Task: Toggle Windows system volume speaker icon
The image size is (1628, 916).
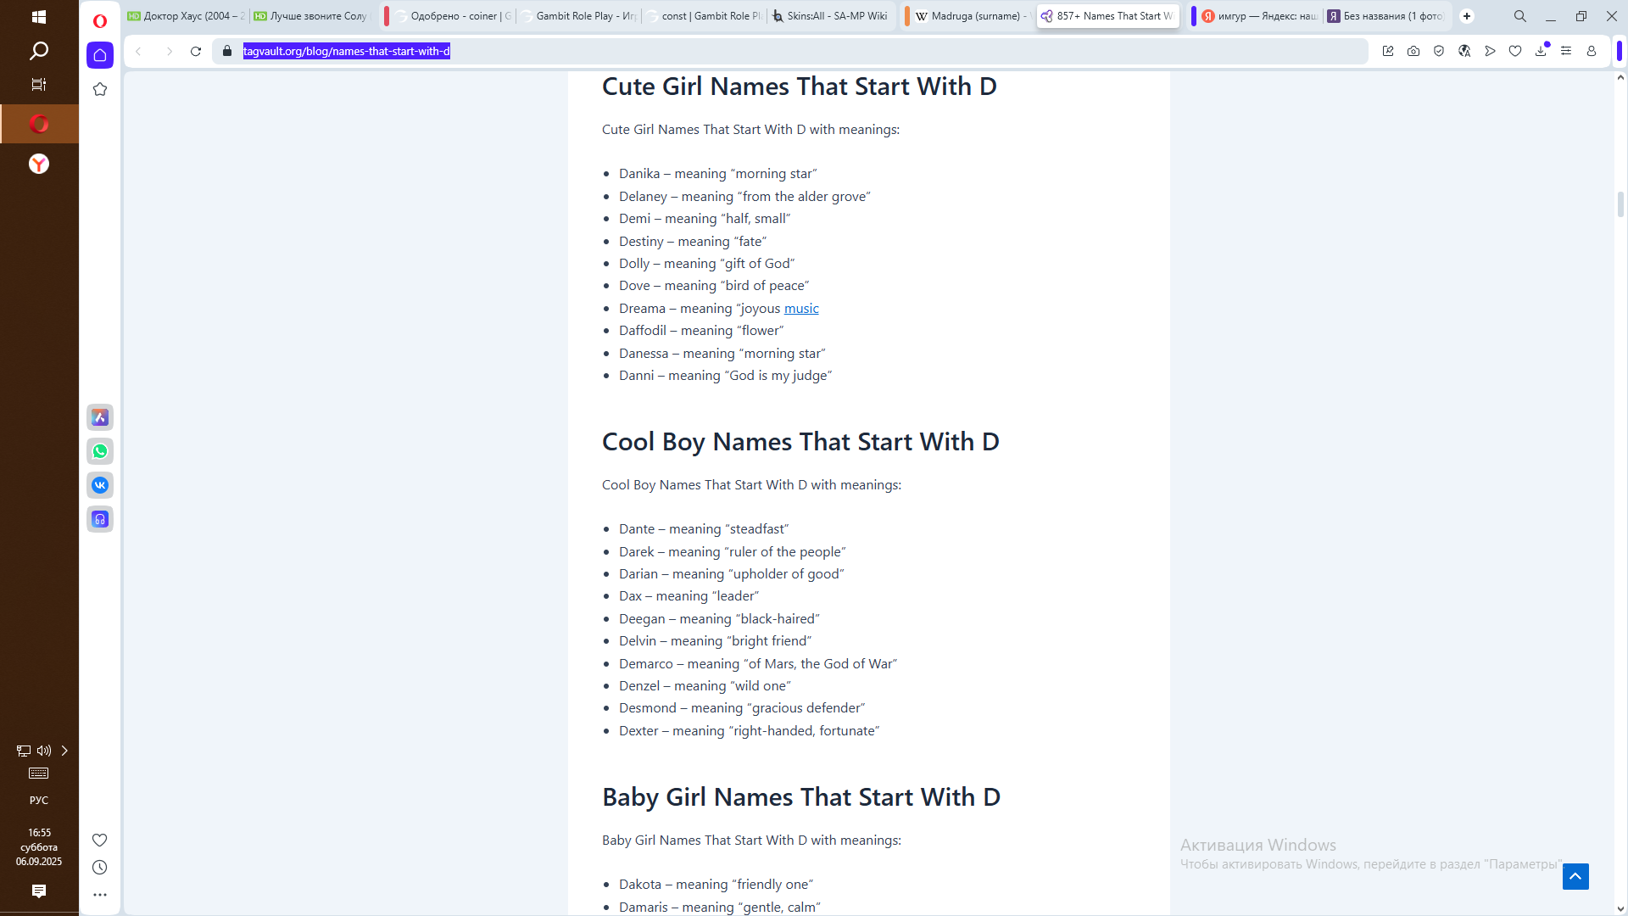Action: [44, 751]
